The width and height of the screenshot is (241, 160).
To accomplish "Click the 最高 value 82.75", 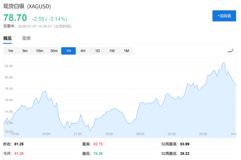I will pyautogui.click(x=98, y=144).
